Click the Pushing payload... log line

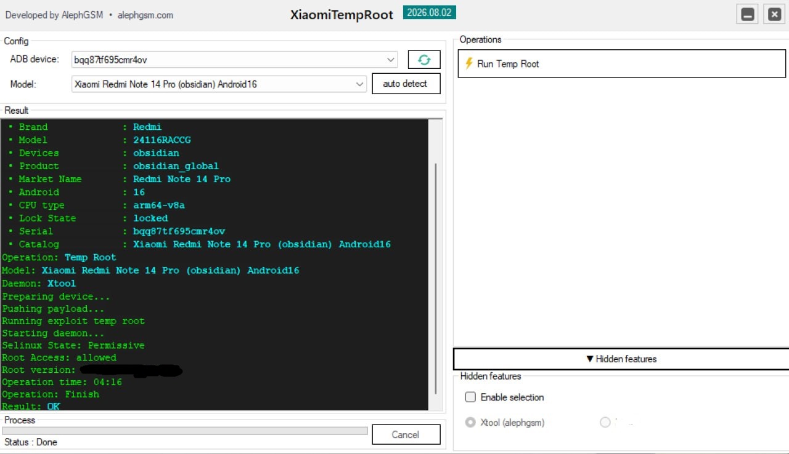pos(53,309)
